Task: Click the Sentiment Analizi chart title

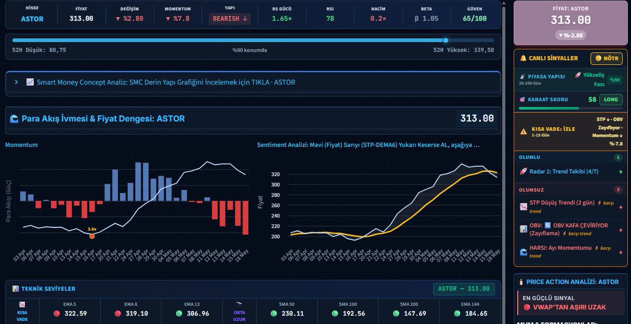Action: (368, 145)
